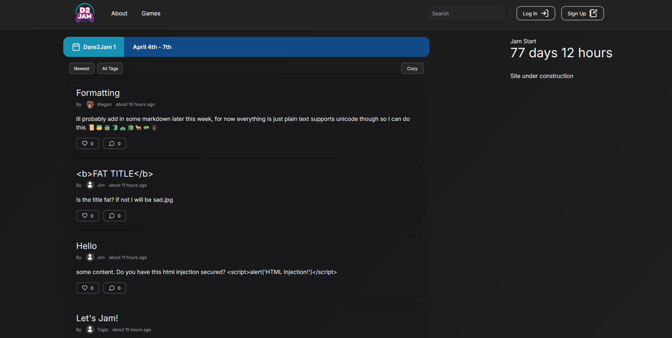Screen dimensions: 672x338
Task: Open comments on the Formatting post
Action: (x=115, y=143)
